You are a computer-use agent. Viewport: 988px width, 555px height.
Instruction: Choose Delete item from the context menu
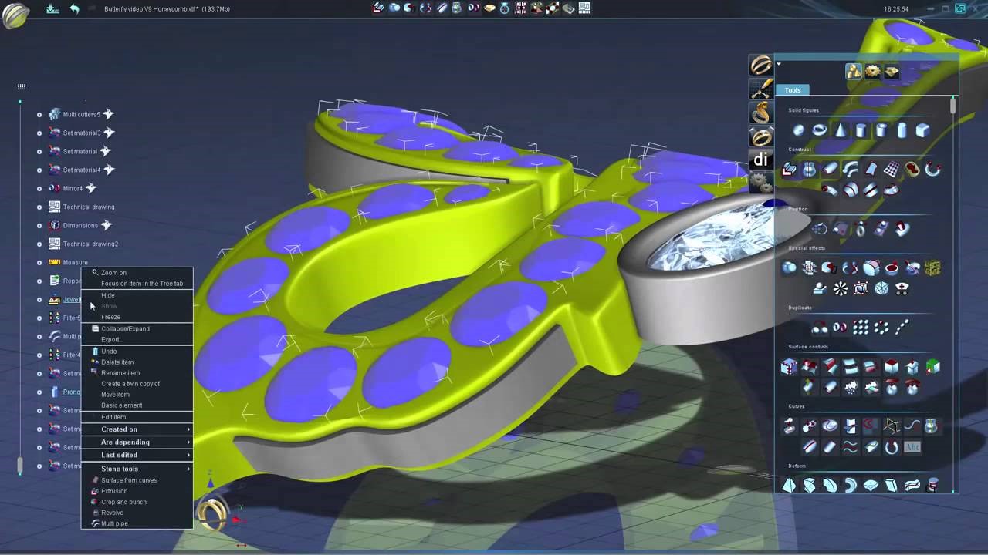(x=117, y=362)
